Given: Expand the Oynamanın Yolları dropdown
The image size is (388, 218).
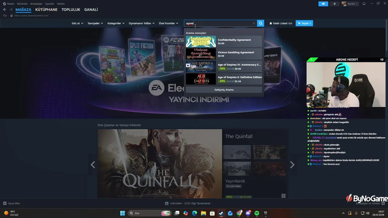Looking at the screenshot, I should click(142, 23).
